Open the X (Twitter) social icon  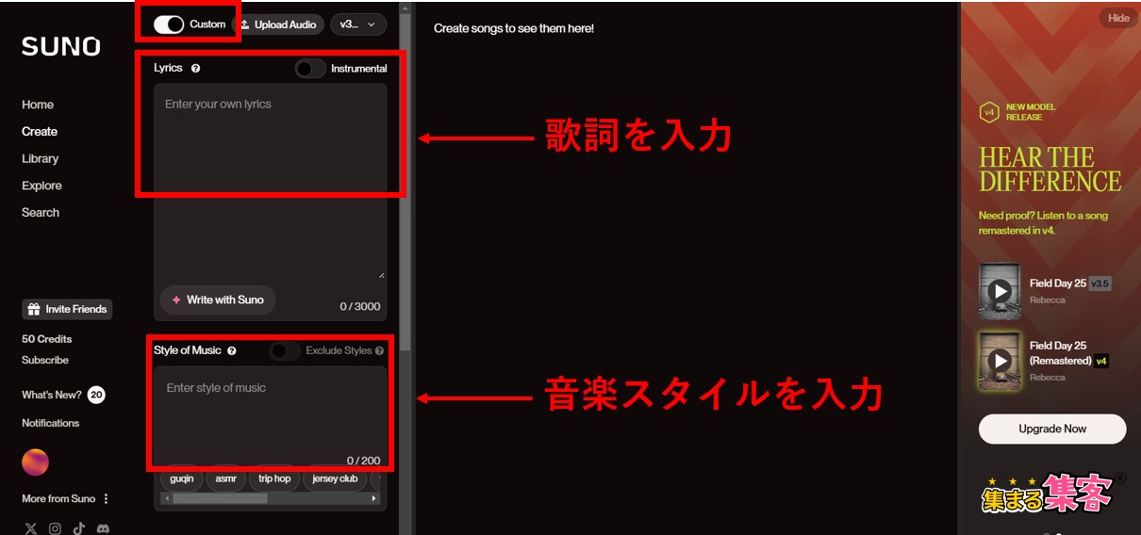coord(31,528)
